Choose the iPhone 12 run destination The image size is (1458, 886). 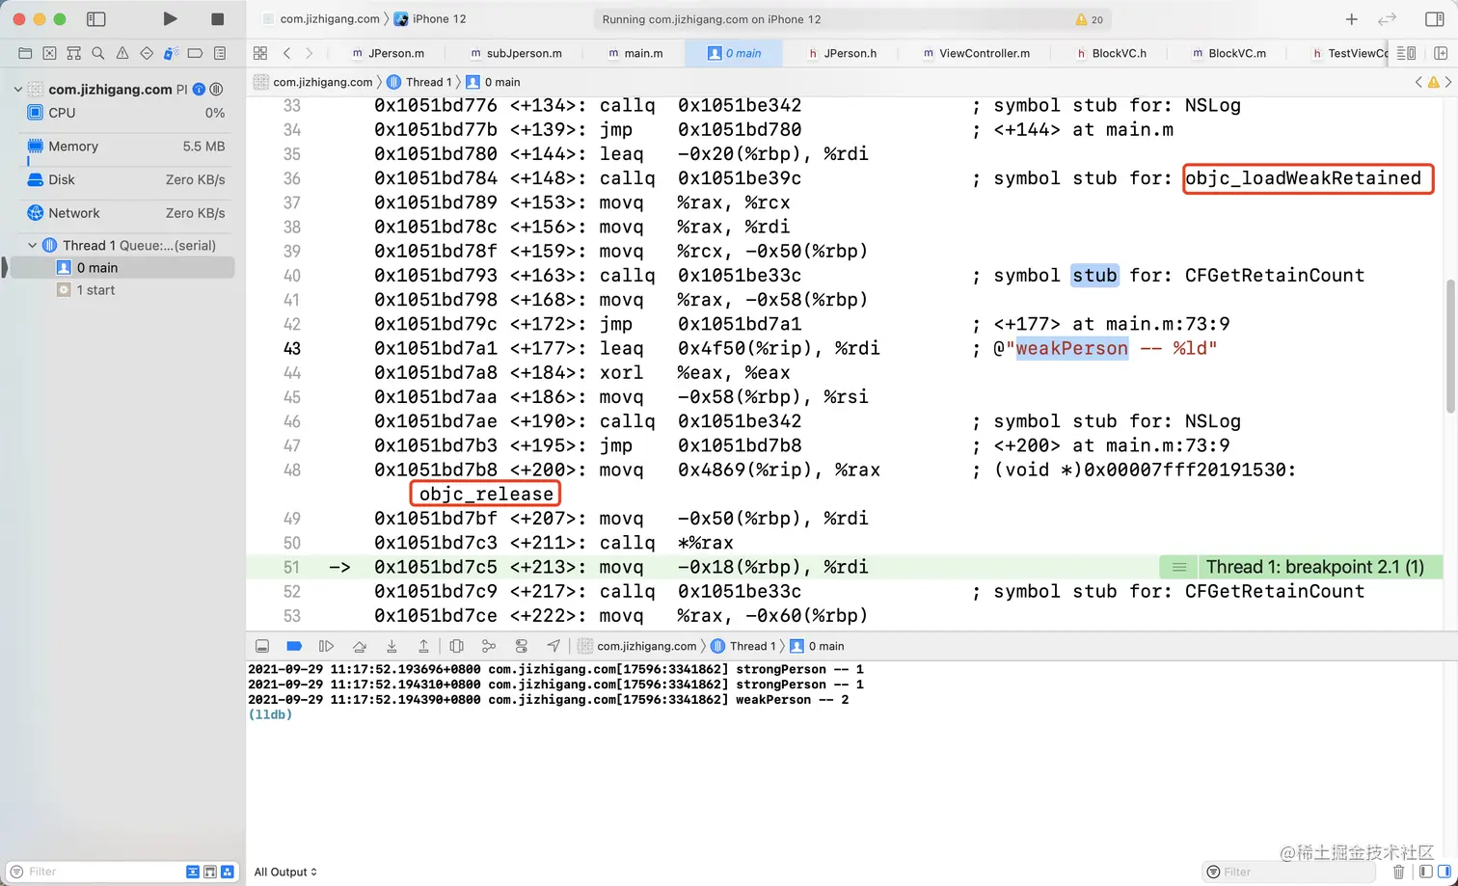point(430,19)
